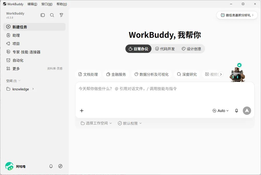Maximize the WorkBuddy window

pyautogui.click(x=243, y=4)
